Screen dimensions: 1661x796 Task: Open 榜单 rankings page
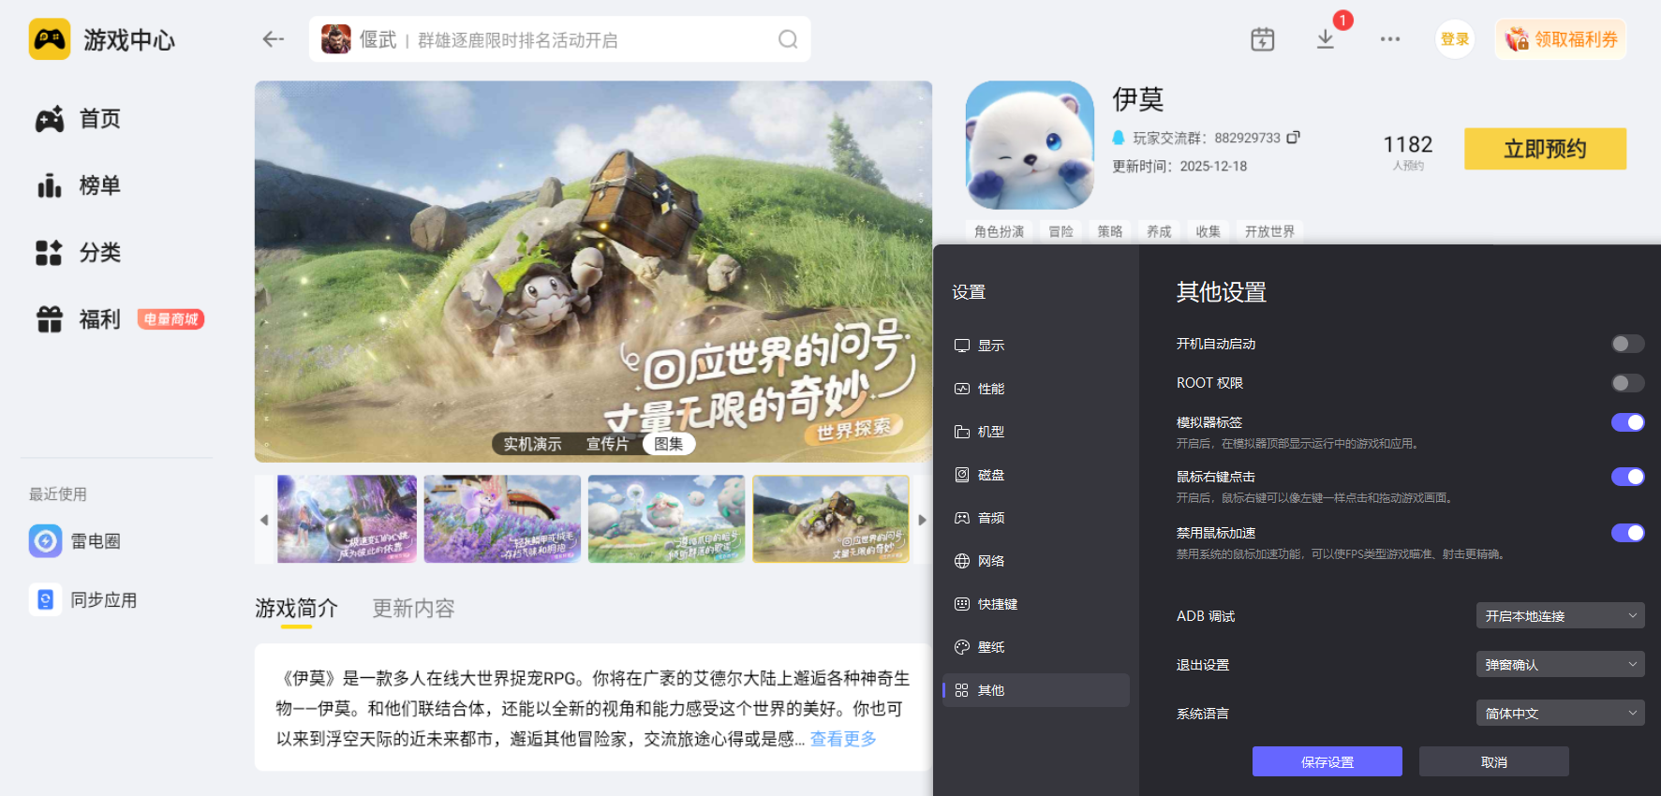[79, 185]
